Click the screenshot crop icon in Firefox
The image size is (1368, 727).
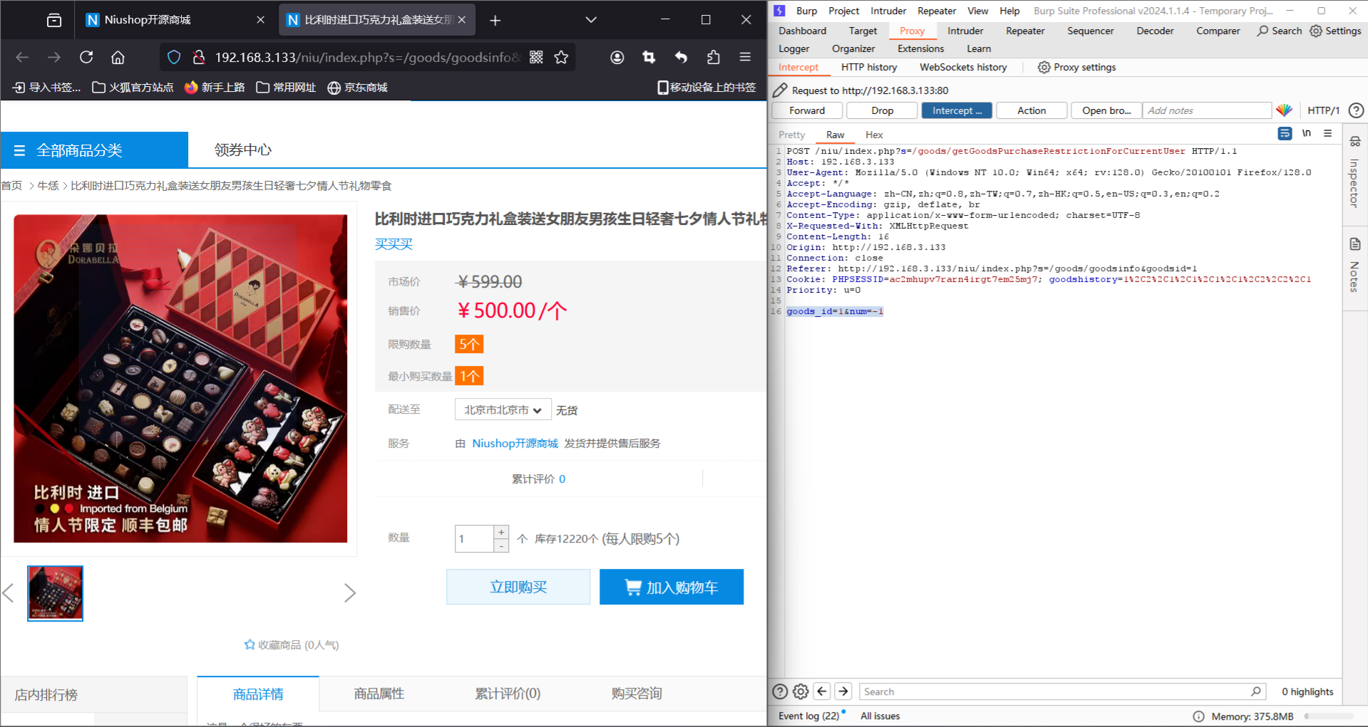click(x=649, y=57)
